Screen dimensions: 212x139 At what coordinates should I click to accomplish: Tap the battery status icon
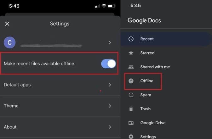[112, 6]
